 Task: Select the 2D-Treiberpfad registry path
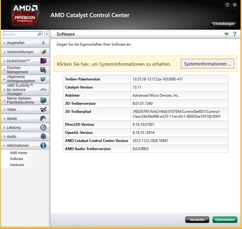coord(176,114)
